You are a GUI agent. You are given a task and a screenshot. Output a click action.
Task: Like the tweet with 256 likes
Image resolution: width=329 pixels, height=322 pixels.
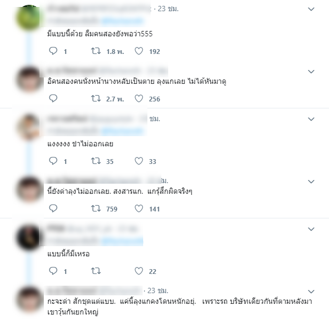click(139, 98)
